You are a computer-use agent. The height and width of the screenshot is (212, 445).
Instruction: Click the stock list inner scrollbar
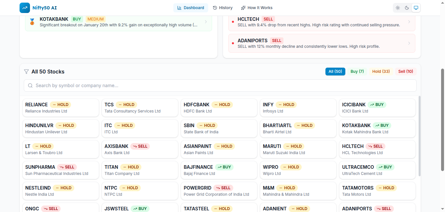[x=419, y=137]
